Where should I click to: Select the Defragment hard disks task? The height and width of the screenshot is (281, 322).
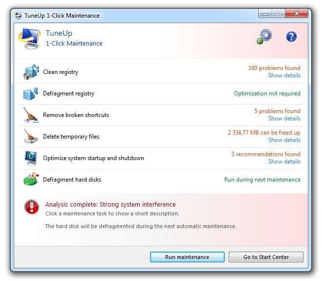(x=161, y=180)
